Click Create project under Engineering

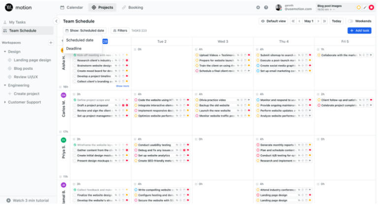27,94
